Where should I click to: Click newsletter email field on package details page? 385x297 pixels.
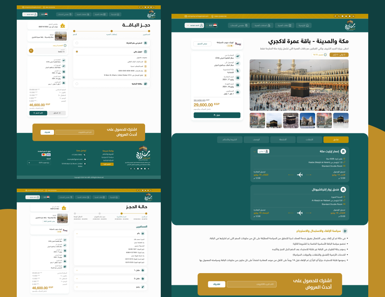pos(252,284)
